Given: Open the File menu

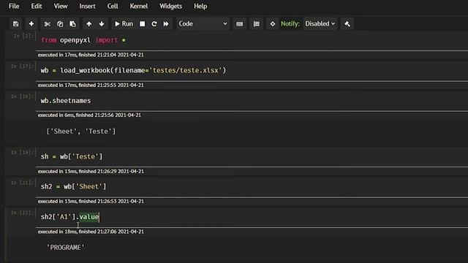Looking at the screenshot, I should point(14,7).
